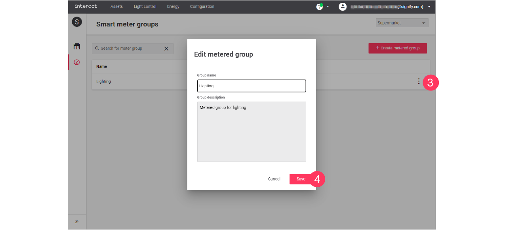The height and width of the screenshot is (237, 507).
Task: Open the help icon in top bar
Action: (319, 7)
